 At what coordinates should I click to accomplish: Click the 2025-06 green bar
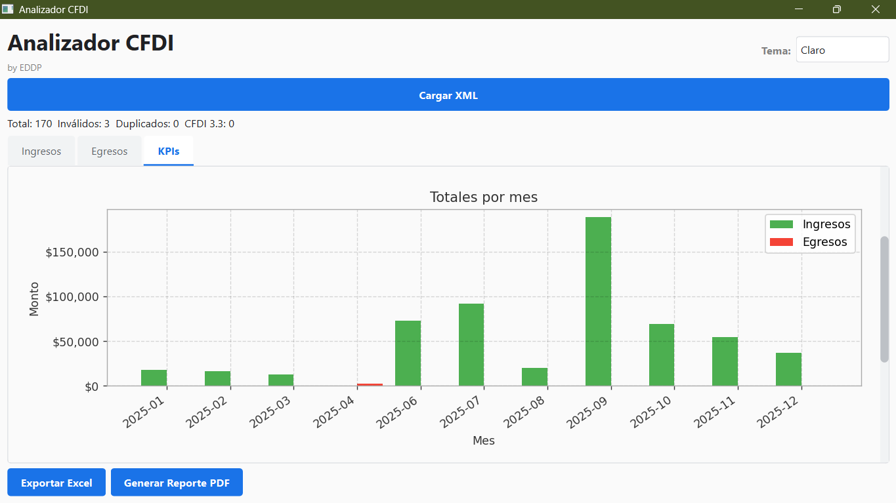click(x=408, y=353)
